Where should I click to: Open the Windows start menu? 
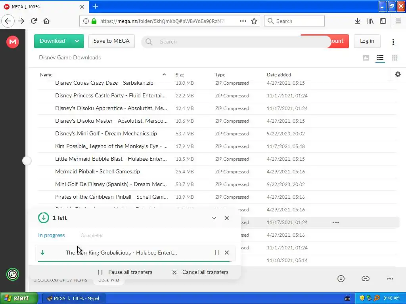click(x=19, y=298)
